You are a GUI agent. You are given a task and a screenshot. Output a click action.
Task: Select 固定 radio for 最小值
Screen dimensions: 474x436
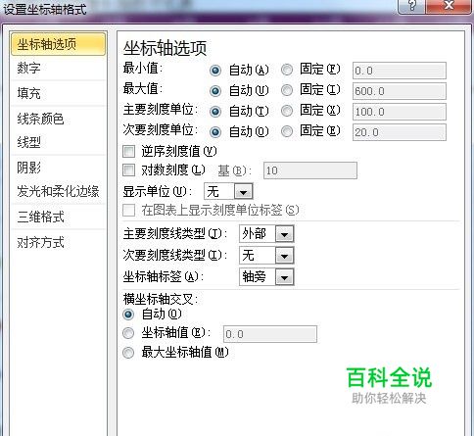pyautogui.click(x=287, y=70)
